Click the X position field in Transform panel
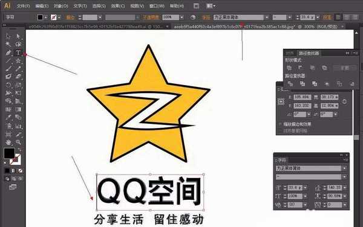363x227 pixels. (302, 97)
